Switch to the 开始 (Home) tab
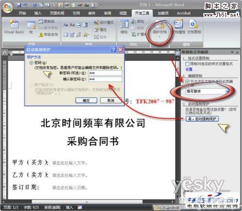242x211 pixels. 22,13
